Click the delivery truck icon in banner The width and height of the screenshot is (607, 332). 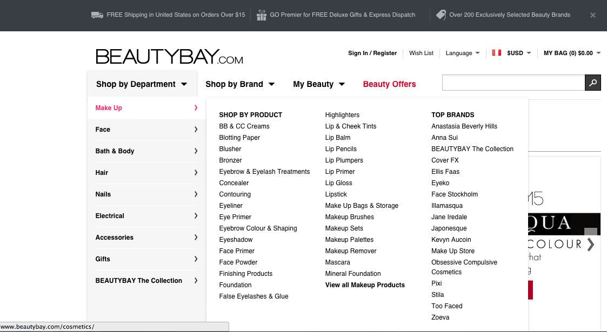tap(97, 15)
